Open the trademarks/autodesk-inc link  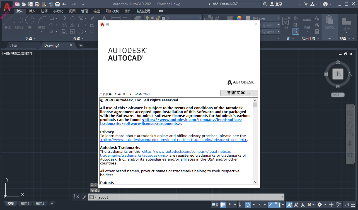tap(166, 153)
